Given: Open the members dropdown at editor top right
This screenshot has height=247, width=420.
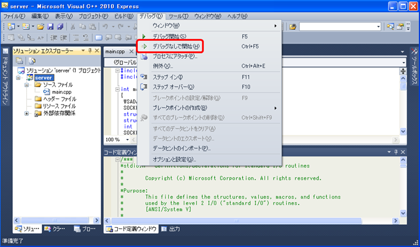Looking at the screenshot, I should click(404, 62).
